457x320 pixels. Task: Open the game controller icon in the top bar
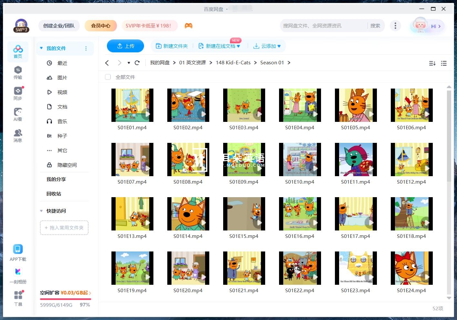coord(189,26)
